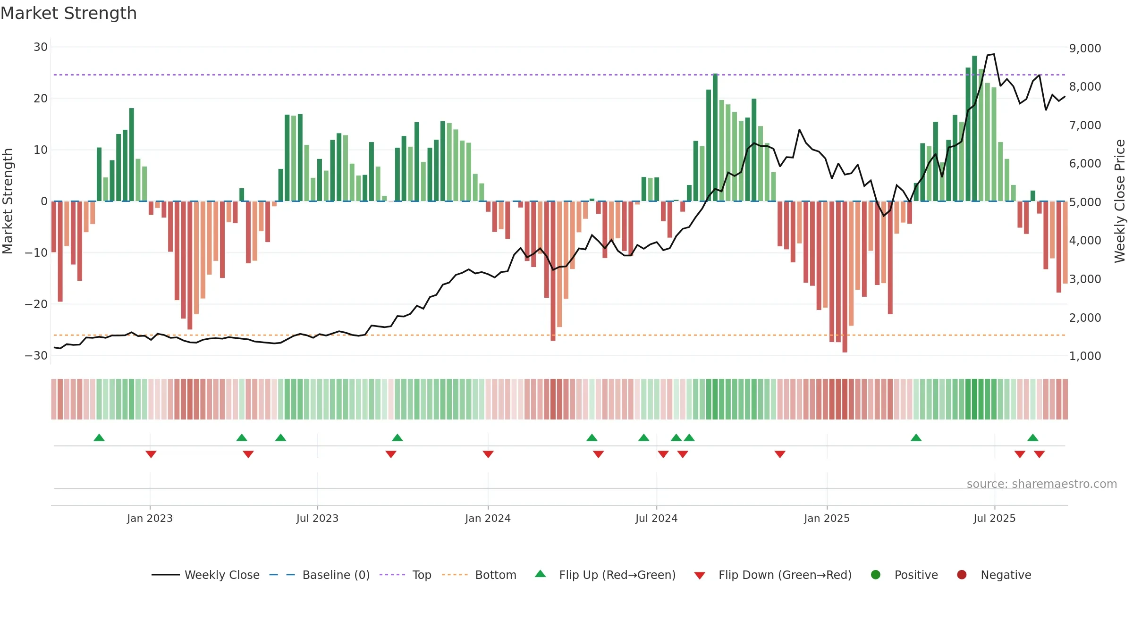Toggle the Baseline (0) legend entry
Viewport: 1133px width, 637px height.
(x=320, y=575)
